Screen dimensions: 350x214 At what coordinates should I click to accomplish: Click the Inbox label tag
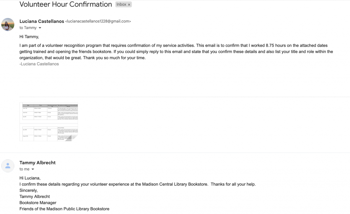click(x=121, y=4)
